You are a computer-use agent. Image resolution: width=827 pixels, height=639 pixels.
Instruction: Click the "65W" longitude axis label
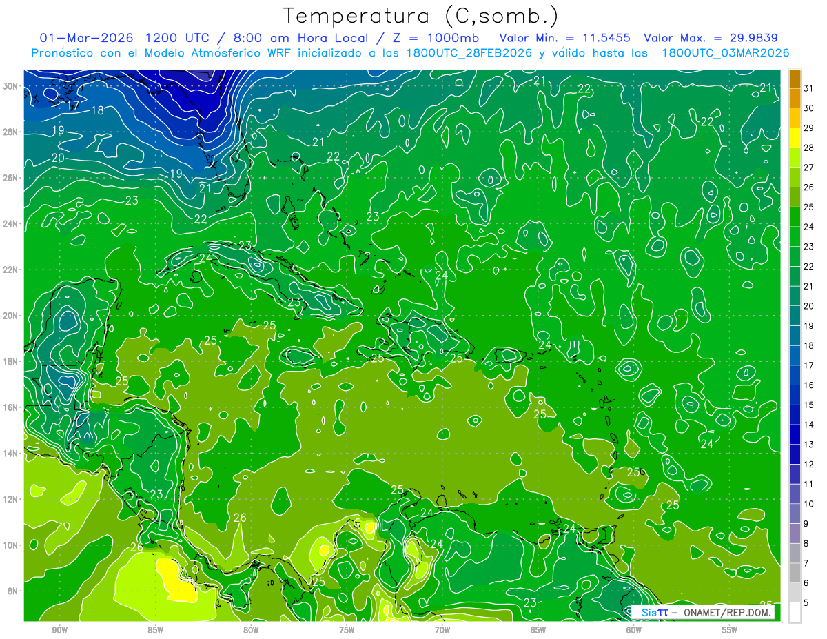tap(538, 631)
